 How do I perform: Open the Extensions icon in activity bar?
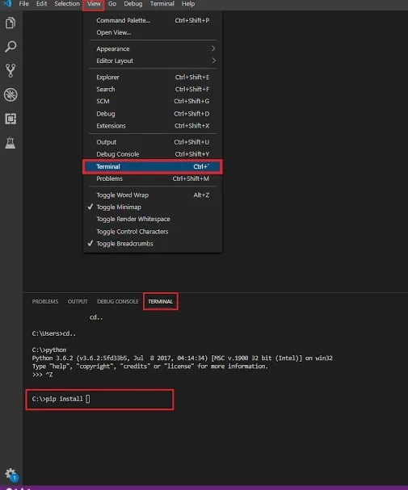tap(11, 119)
